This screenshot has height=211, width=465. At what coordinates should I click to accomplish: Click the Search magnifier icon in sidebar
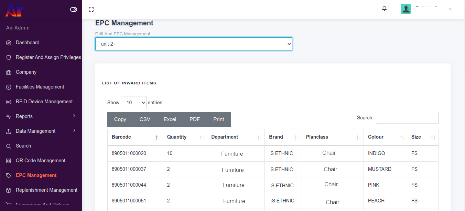(x=9, y=146)
